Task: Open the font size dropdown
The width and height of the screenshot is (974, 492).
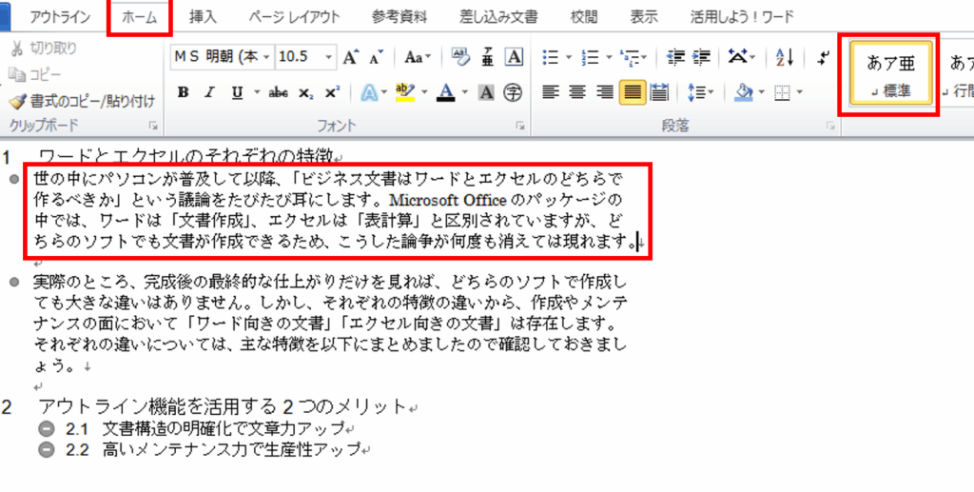Action: [328, 57]
